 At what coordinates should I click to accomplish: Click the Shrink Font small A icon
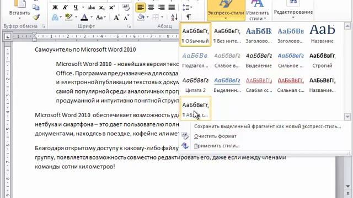coord(126,17)
